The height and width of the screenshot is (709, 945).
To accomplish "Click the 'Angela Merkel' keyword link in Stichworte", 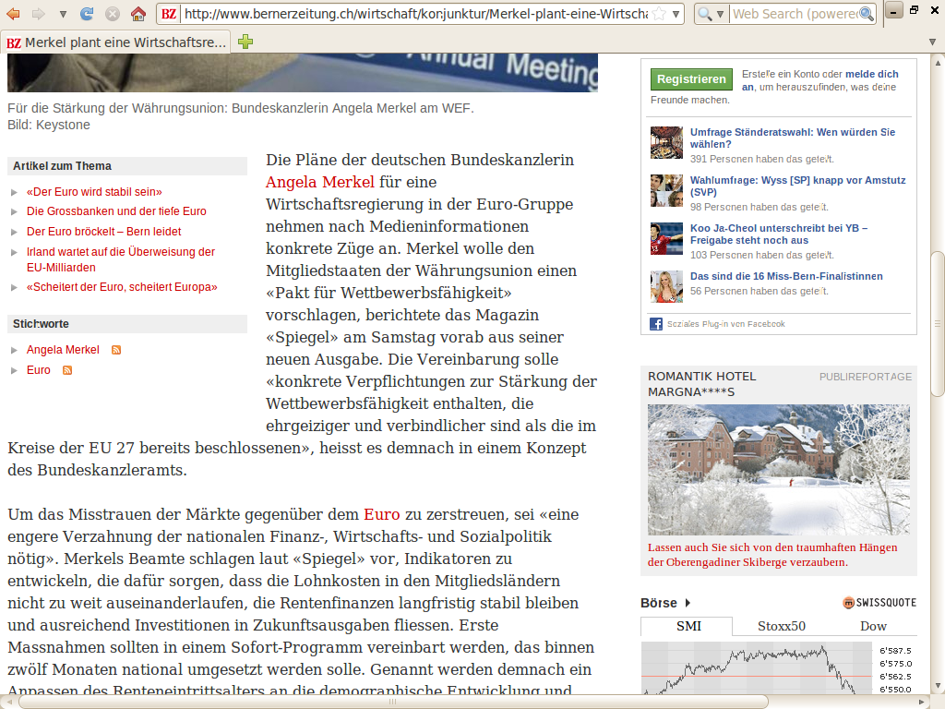I will [63, 350].
